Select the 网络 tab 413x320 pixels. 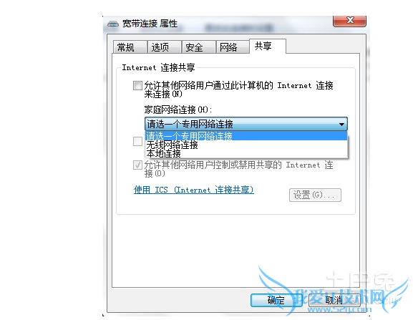coord(233,47)
